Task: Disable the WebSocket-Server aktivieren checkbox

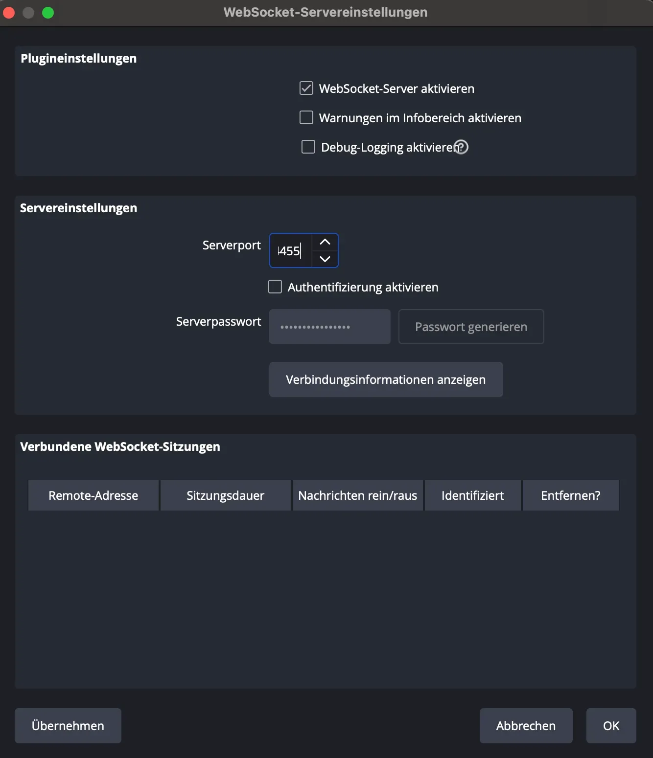Action: pyautogui.click(x=306, y=88)
